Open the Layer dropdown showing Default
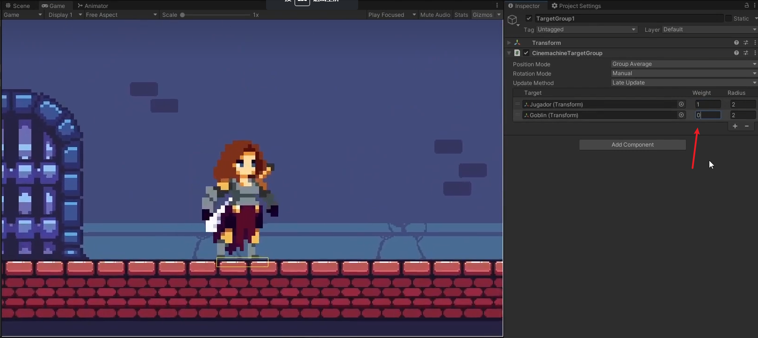 (710, 29)
